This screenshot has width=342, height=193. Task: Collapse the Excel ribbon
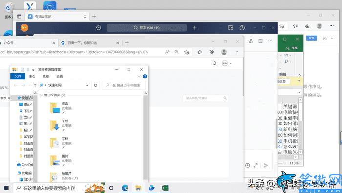299,75
